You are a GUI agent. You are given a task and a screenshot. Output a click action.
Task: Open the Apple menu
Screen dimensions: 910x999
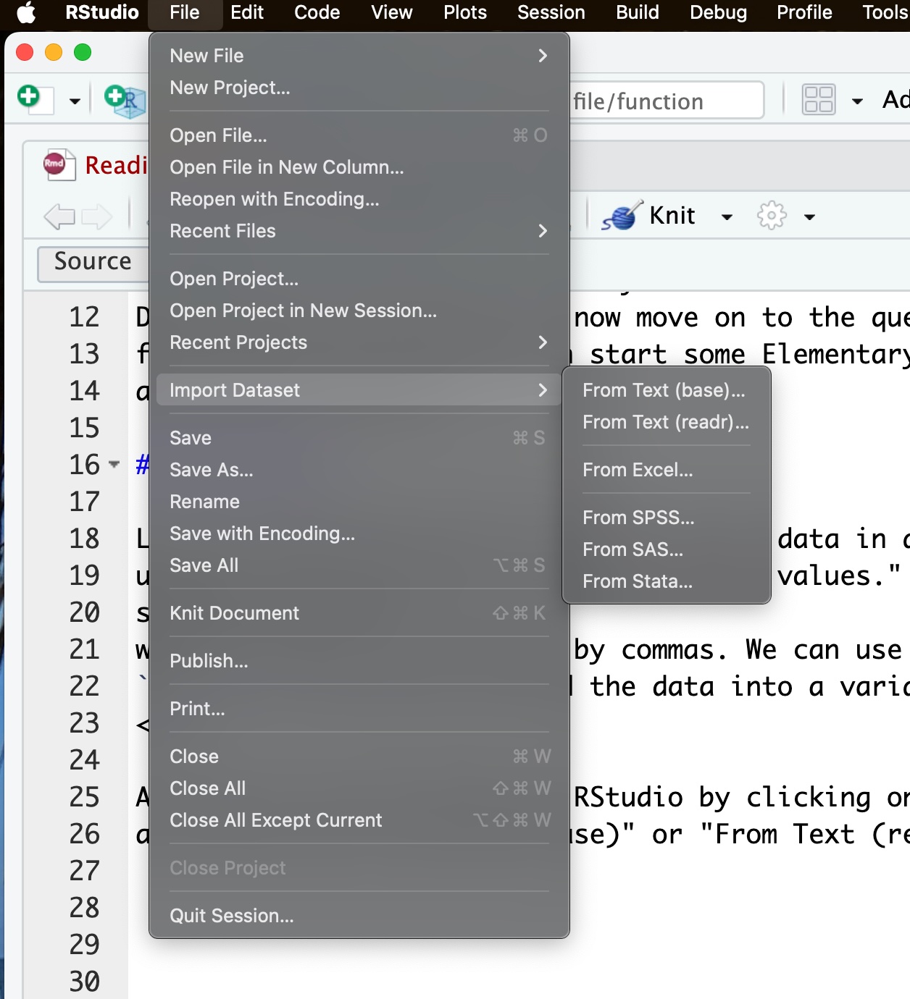click(26, 12)
